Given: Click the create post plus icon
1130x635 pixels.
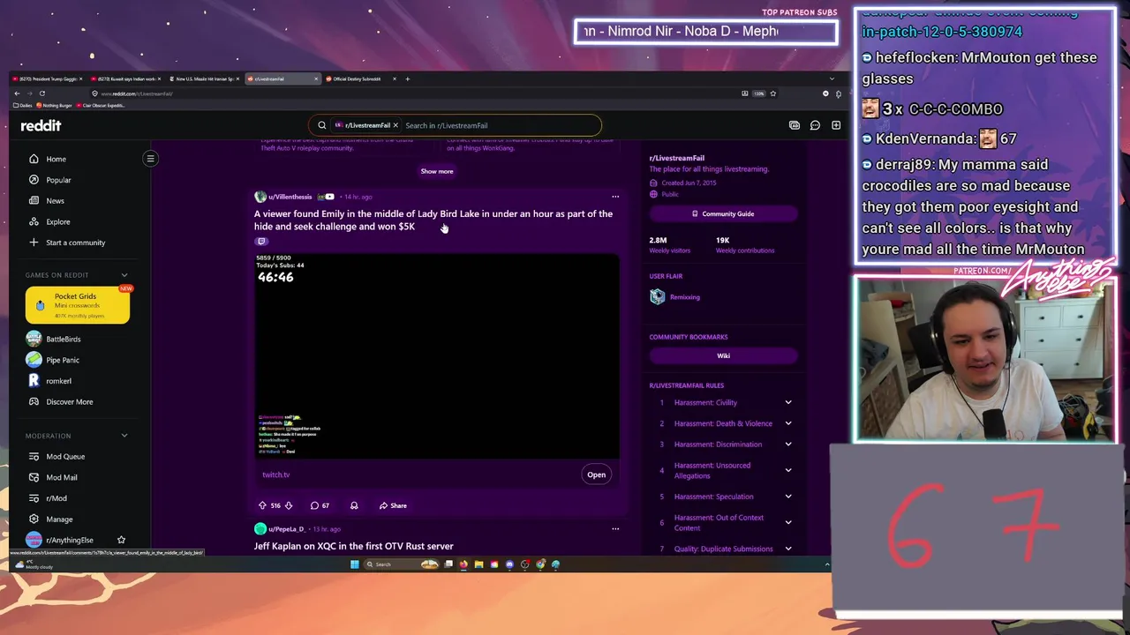Looking at the screenshot, I should 835,125.
